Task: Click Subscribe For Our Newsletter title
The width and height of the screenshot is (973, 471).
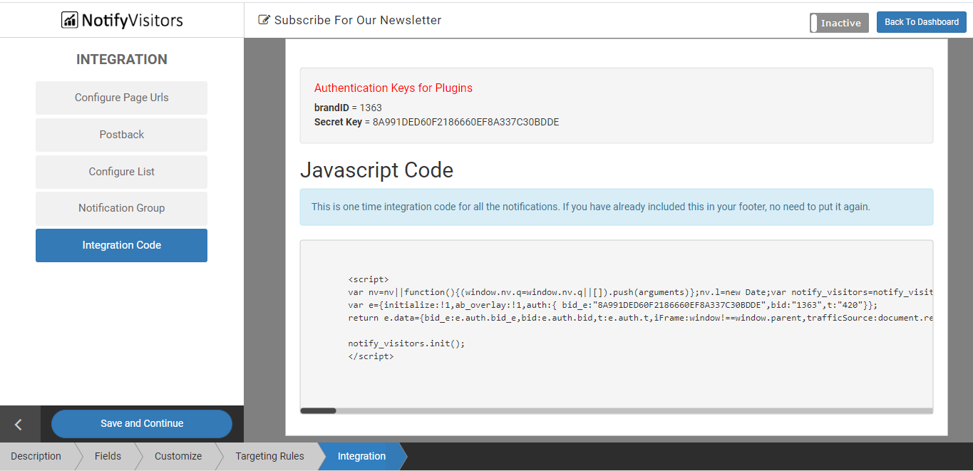Action: click(x=358, y=21)
